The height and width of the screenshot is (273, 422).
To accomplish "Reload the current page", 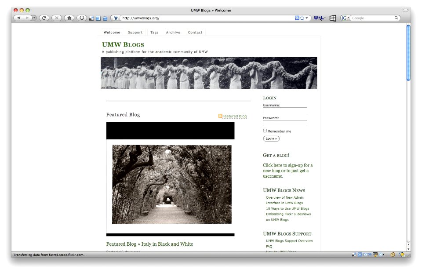I will coord(44,18).
